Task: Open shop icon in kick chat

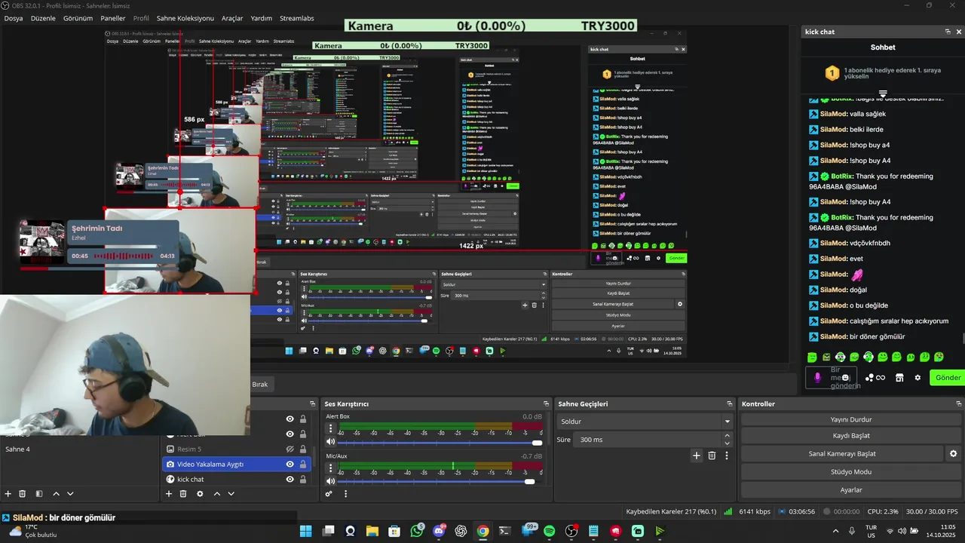Action: coord(899,378)
